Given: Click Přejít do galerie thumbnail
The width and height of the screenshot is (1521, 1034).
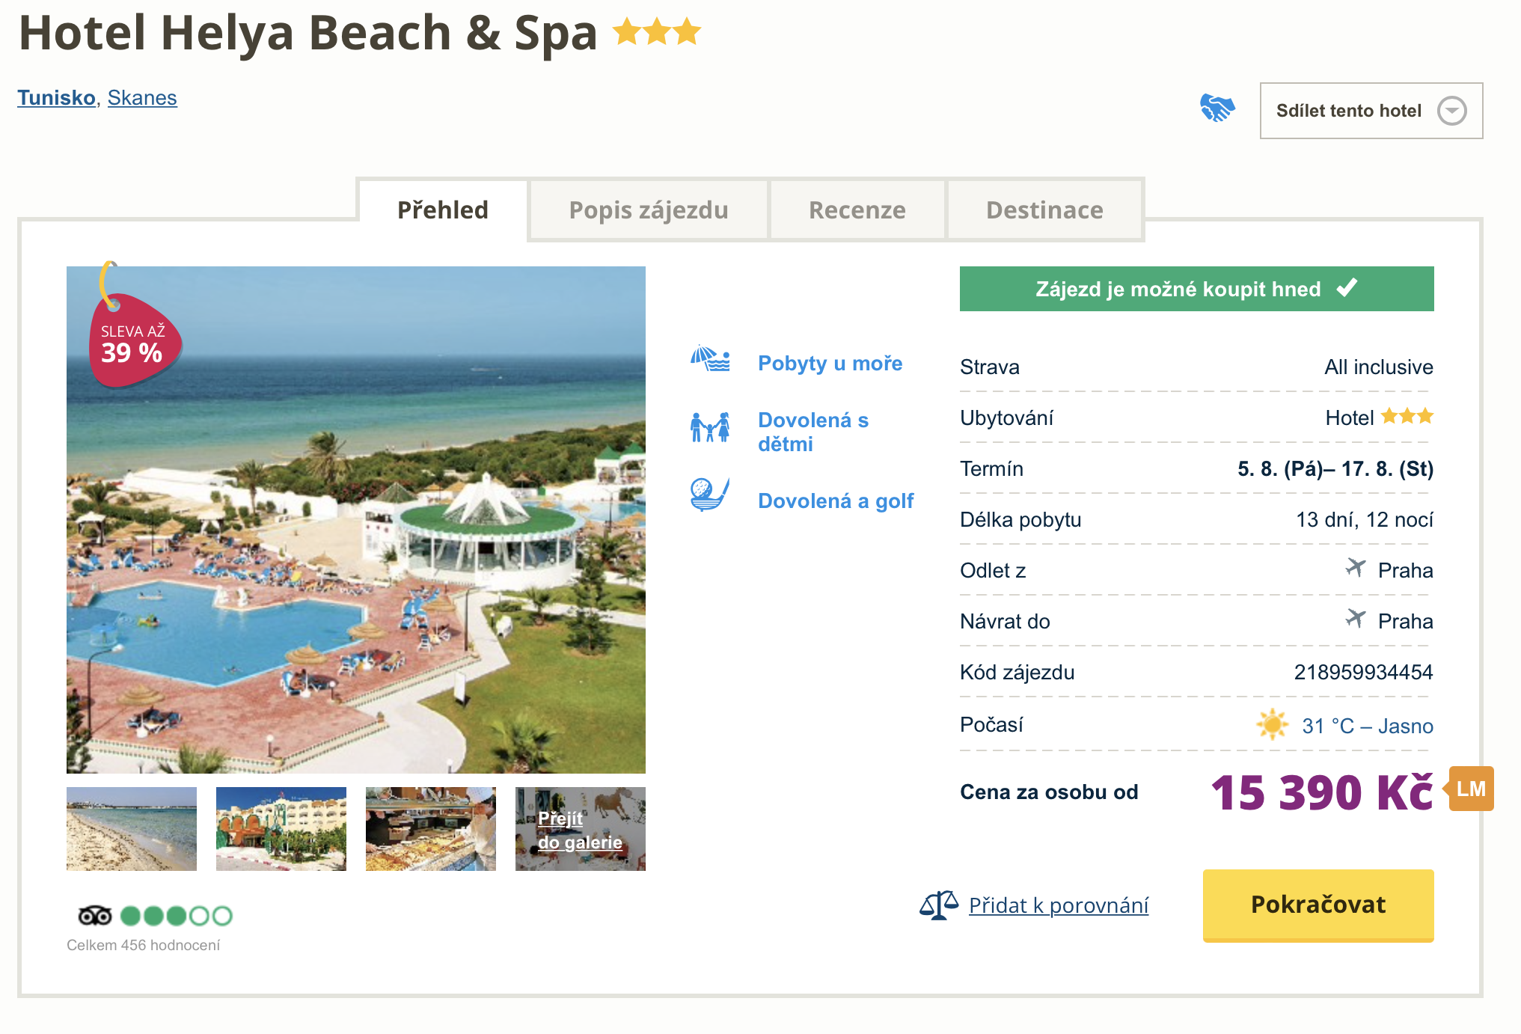Looking at the screenshot, I should point(581,830).
